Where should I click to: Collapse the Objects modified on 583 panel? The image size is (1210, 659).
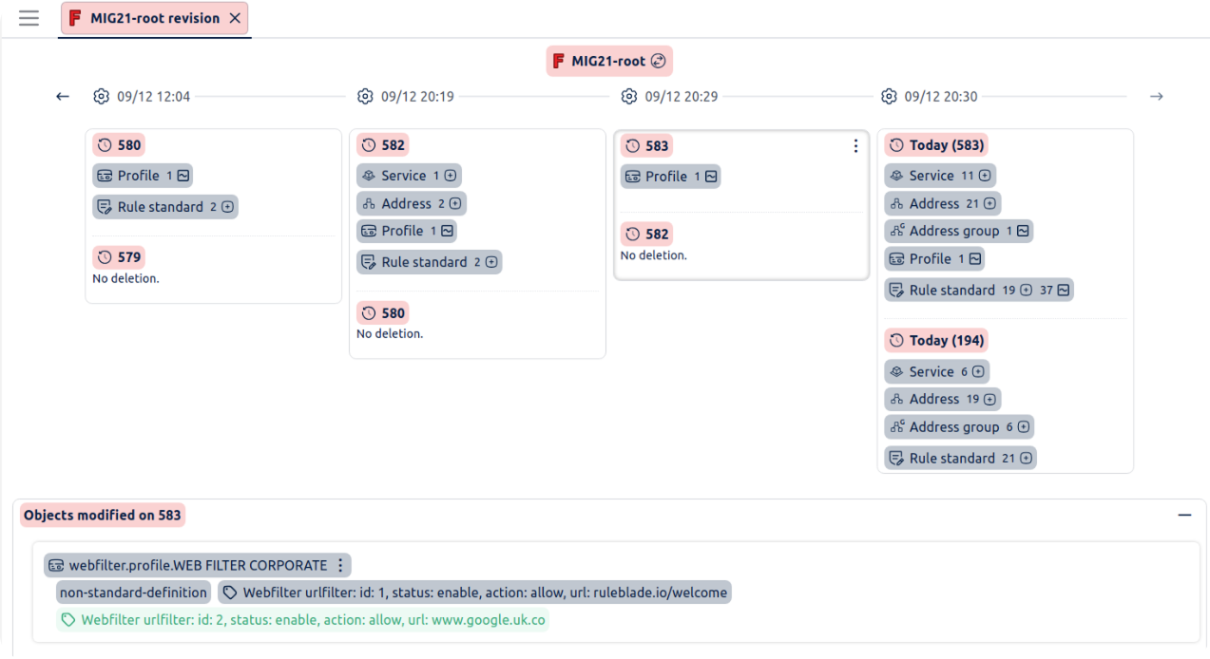tap(1184, 515)
